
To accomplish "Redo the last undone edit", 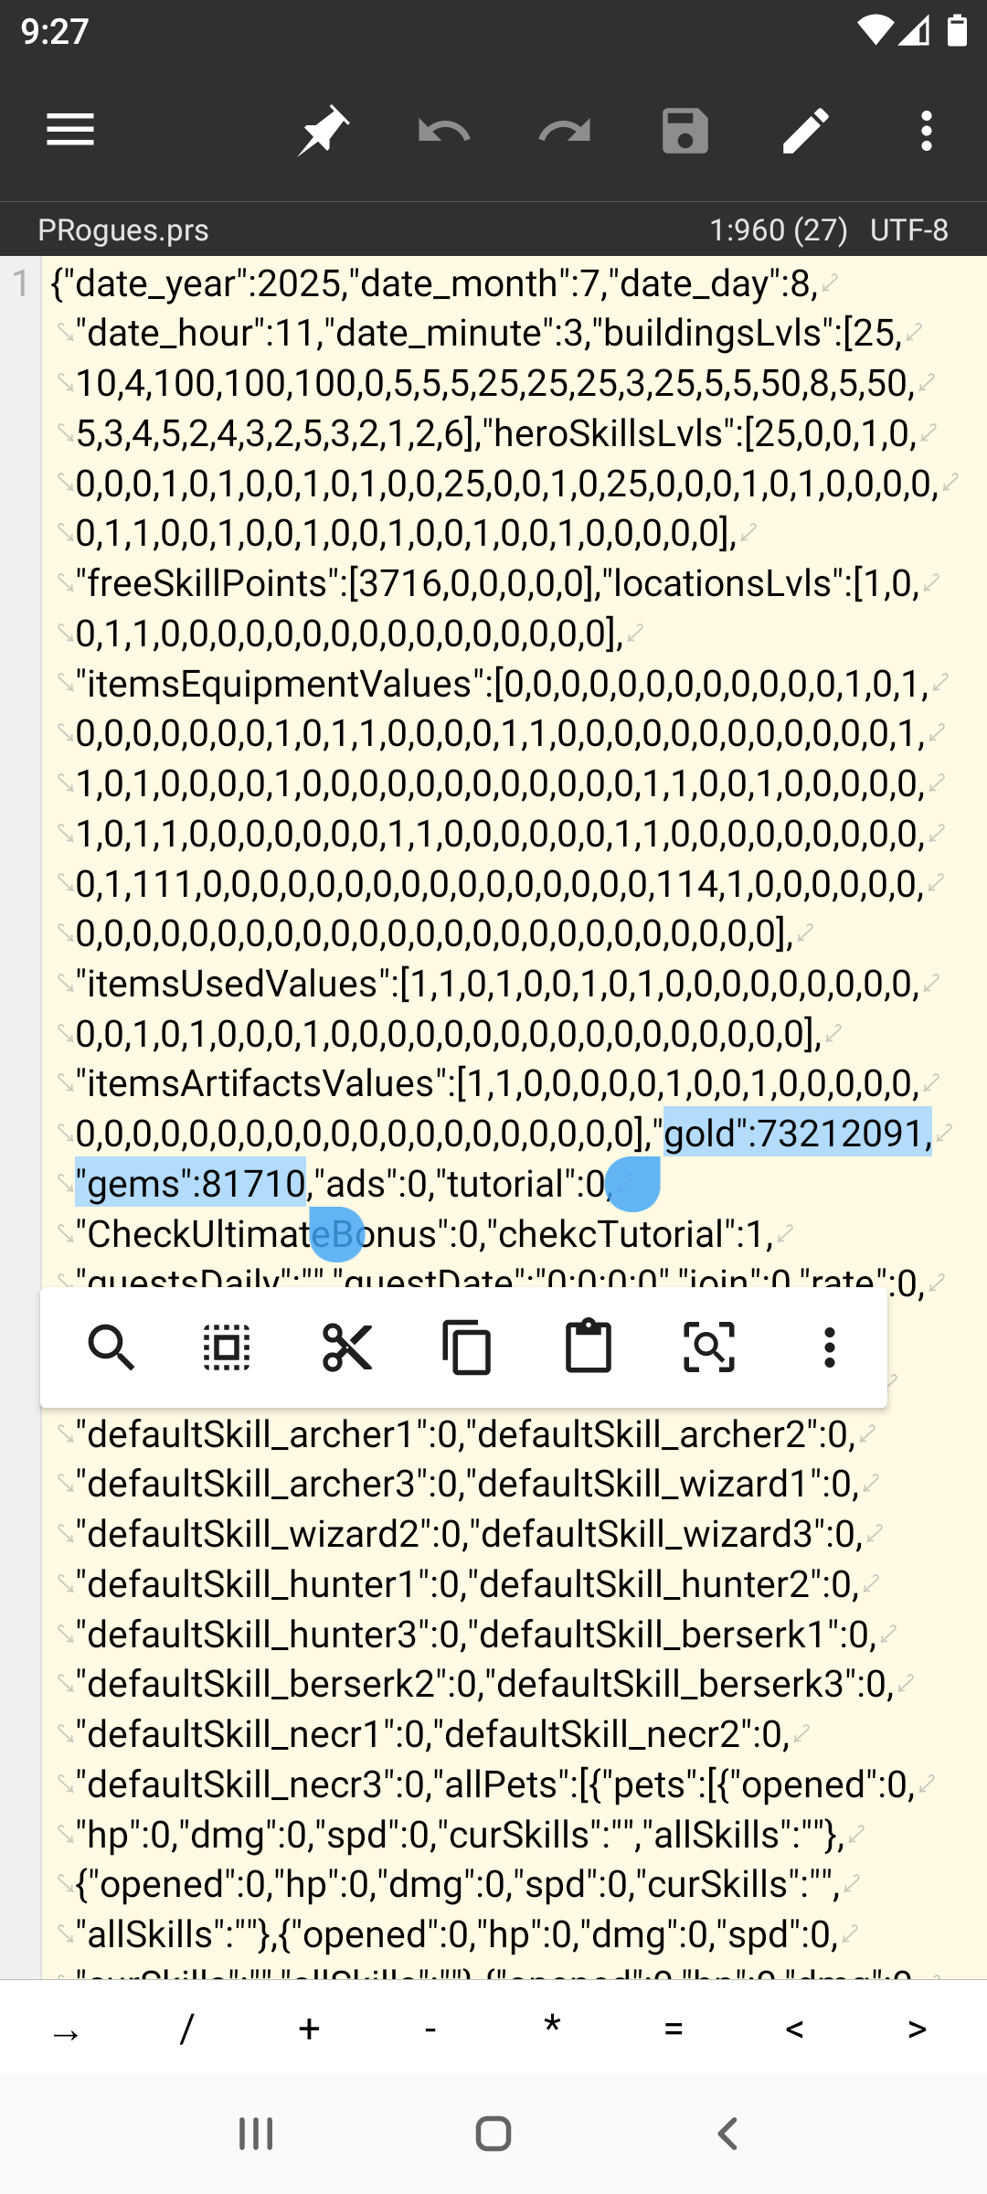I will pos(565,131).
